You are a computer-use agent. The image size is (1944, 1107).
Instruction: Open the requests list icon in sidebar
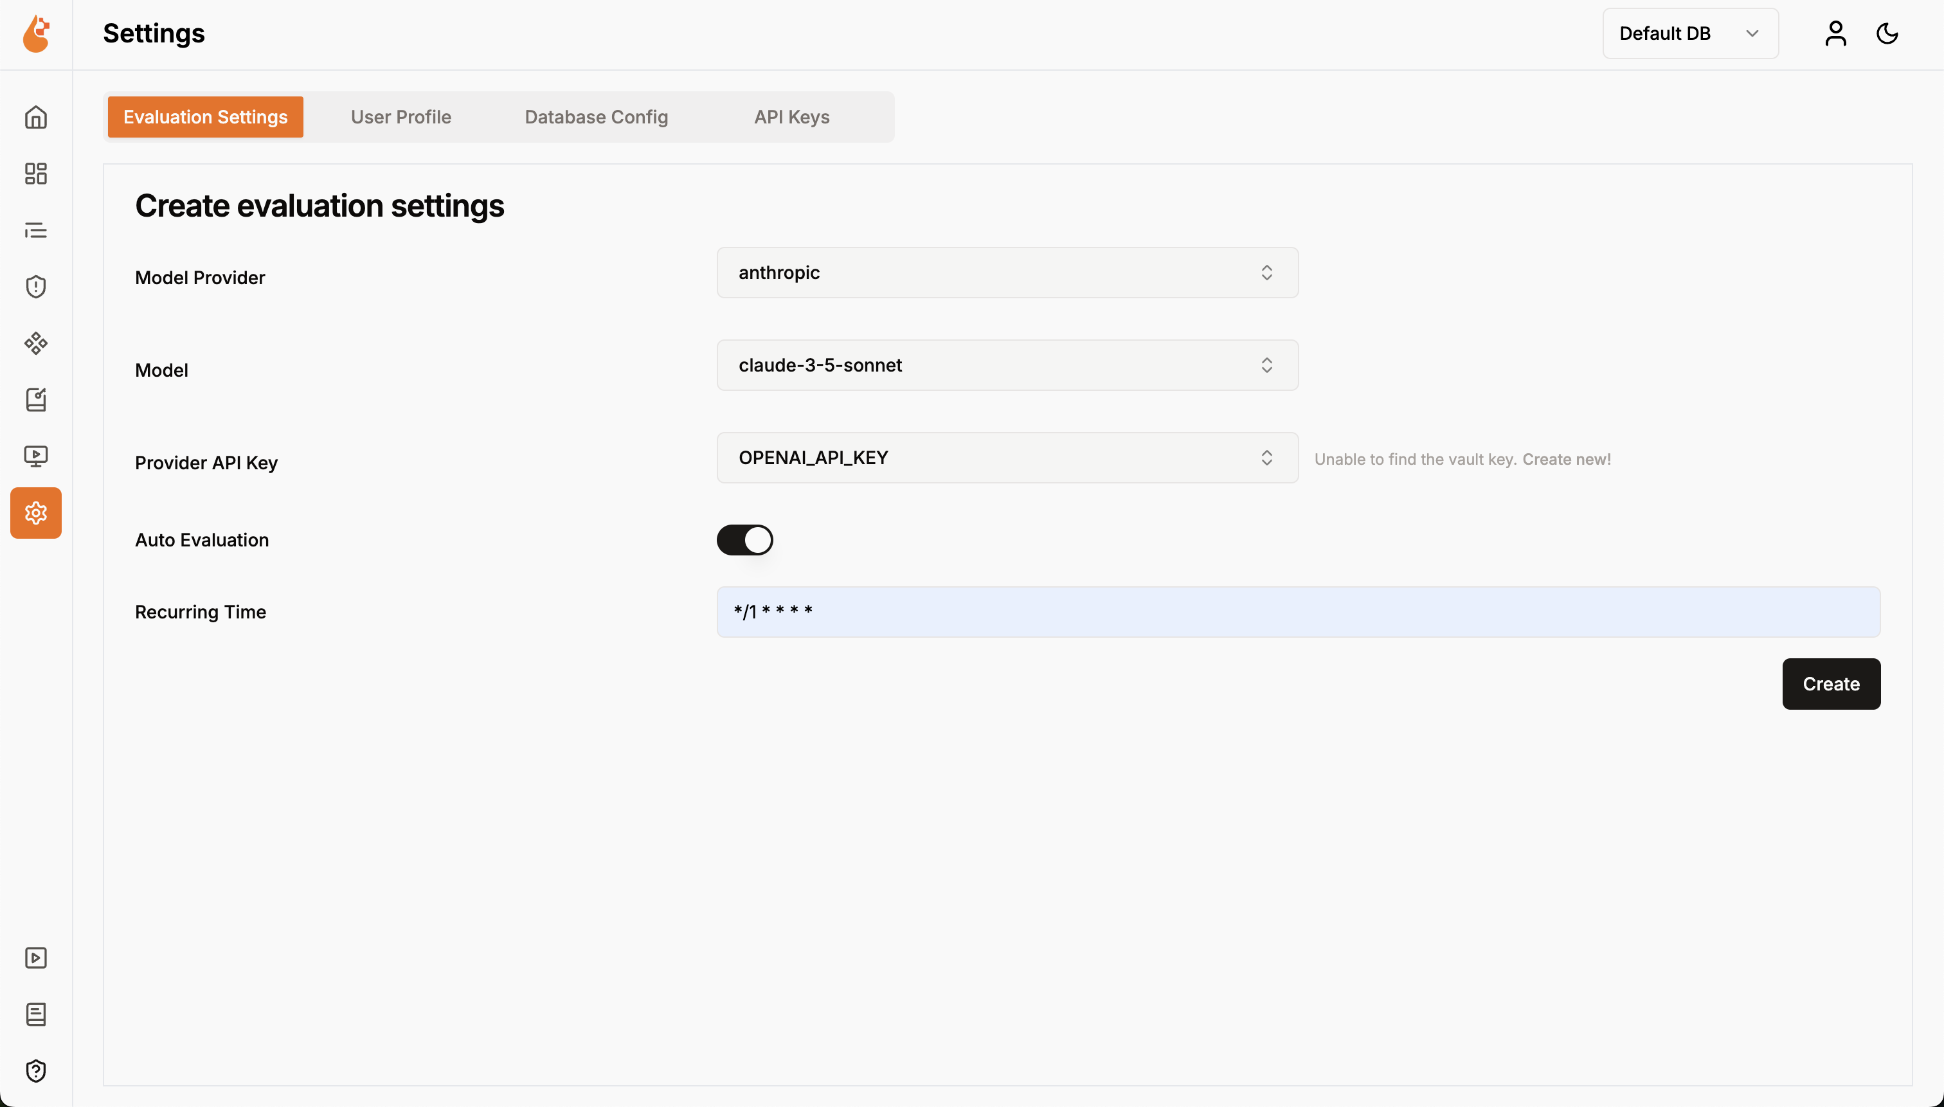pyautogui.click(x=36, y=230)
